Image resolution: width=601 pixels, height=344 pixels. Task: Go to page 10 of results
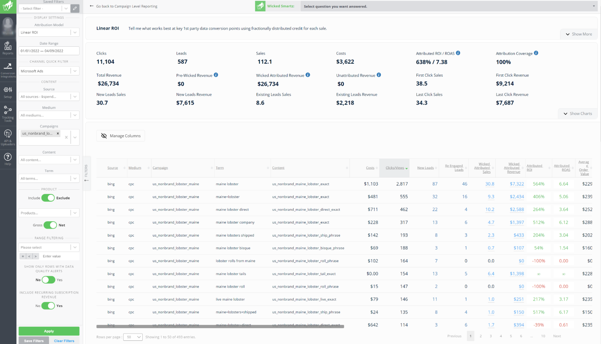coord(543,336)
